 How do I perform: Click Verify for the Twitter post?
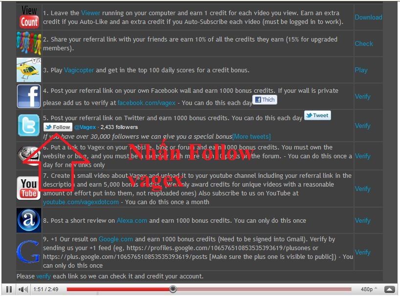point(362,126)
